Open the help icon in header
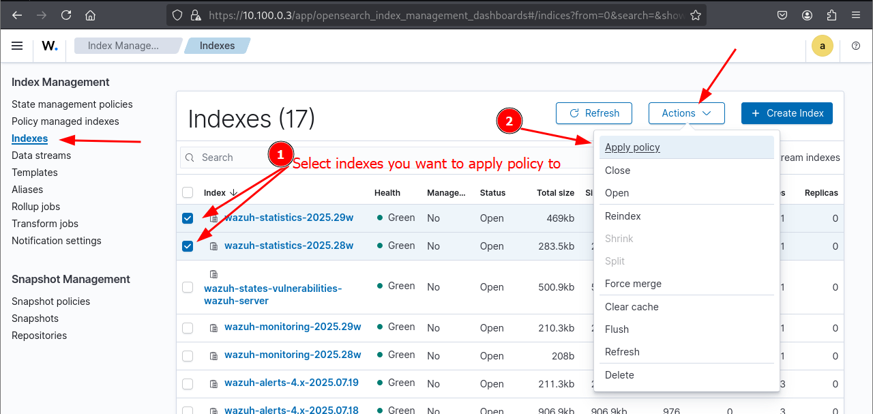The height and width of the screenshot is (414, 873). 856,46
